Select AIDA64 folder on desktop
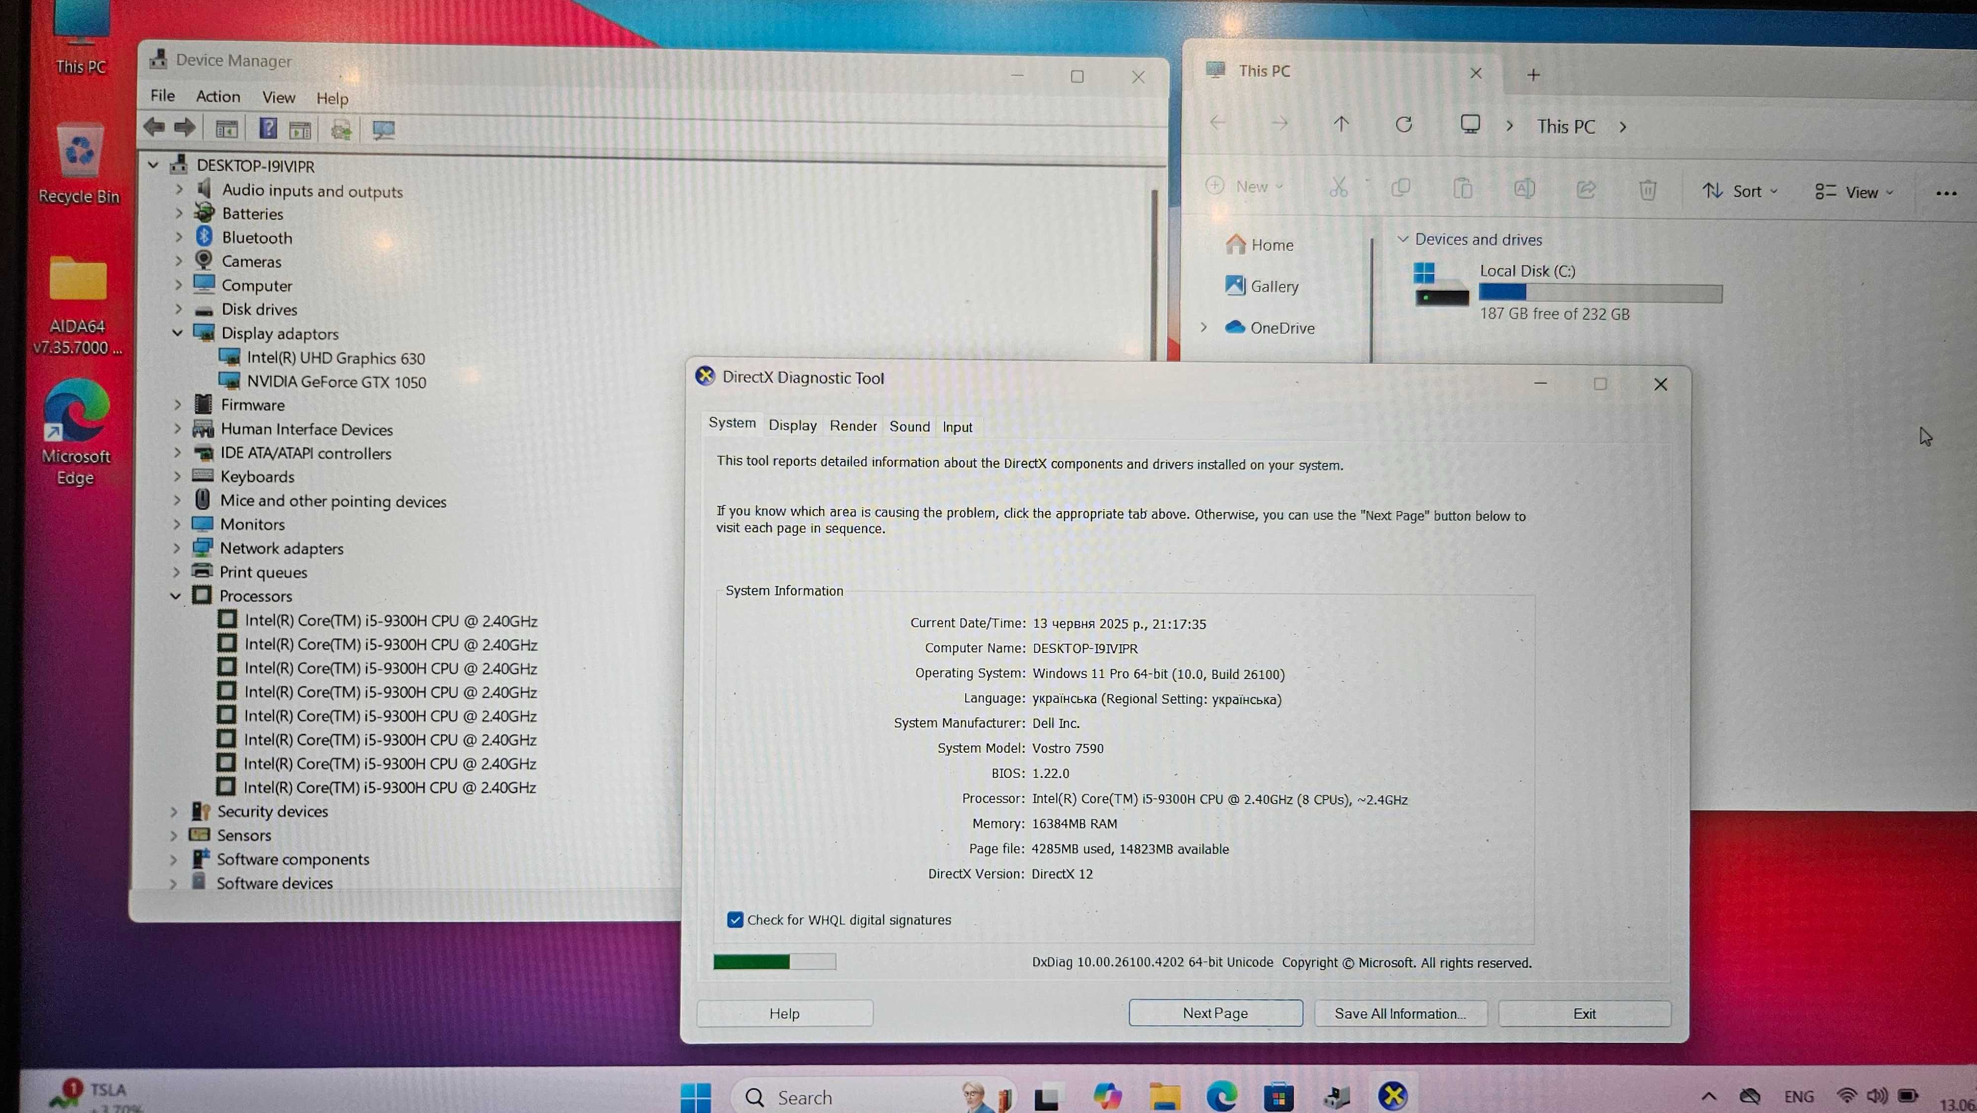The height and width of the screenshot is (1113, 1977). [x=78, y=305]
